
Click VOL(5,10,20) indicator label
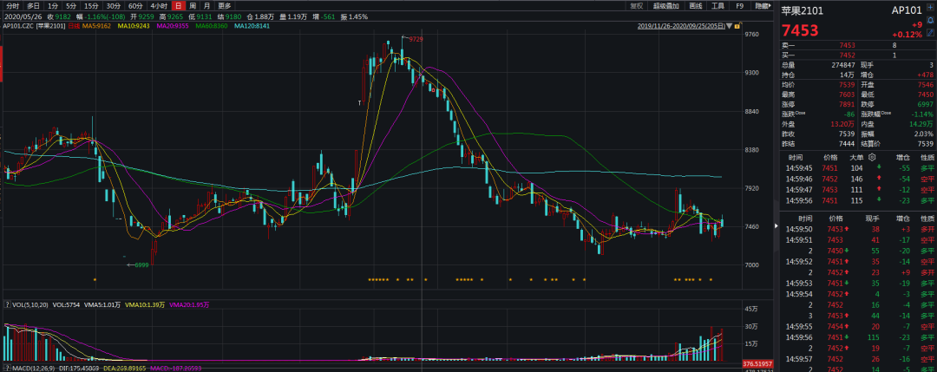[x=29, y=304]
